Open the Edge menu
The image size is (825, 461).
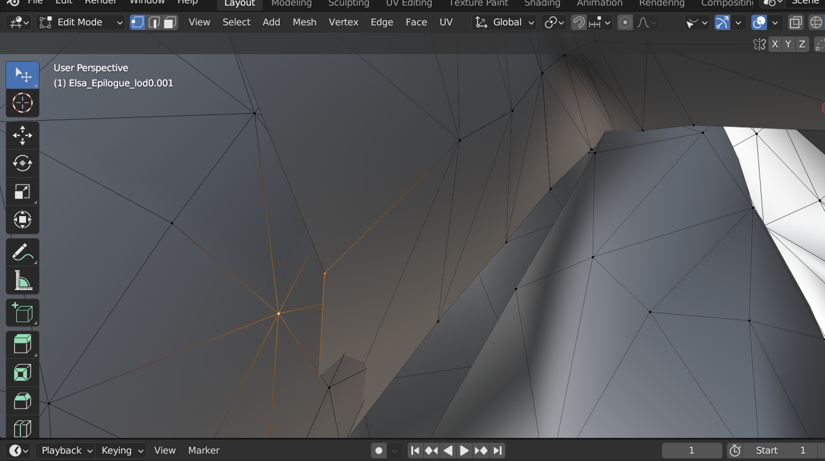(382, 22)
